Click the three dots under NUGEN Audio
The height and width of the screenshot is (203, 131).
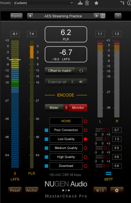[x=66, y=190]
